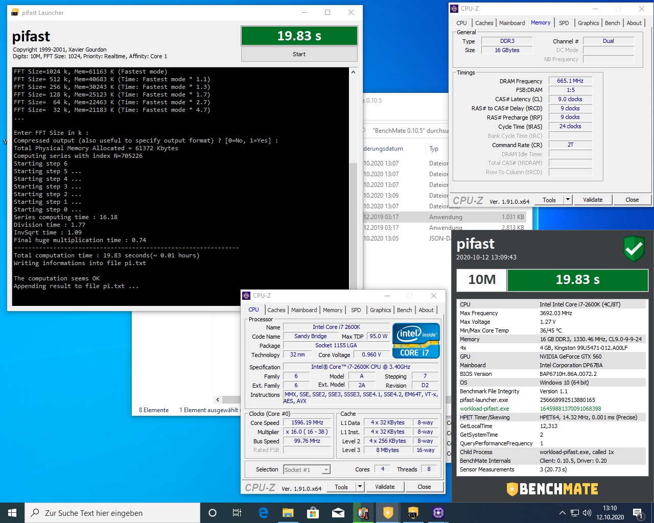
Task: Open the Mainboard tab in lower CPU-Z window
Action: tap(304, 310)
